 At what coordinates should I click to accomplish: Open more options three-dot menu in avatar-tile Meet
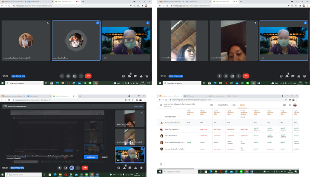point(81,76)
